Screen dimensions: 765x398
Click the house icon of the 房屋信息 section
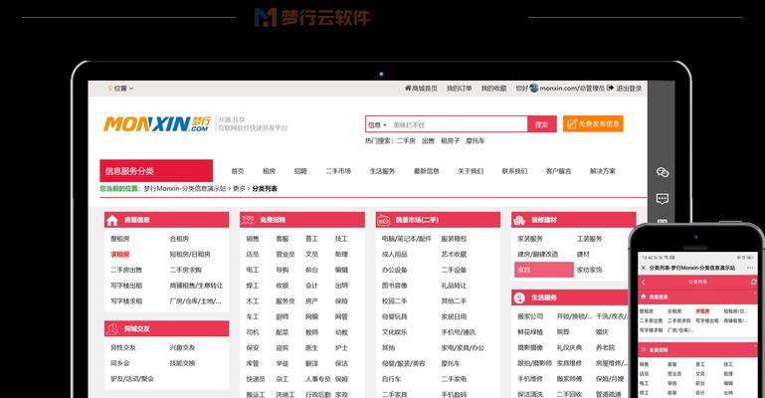click(x=112, y=221)
